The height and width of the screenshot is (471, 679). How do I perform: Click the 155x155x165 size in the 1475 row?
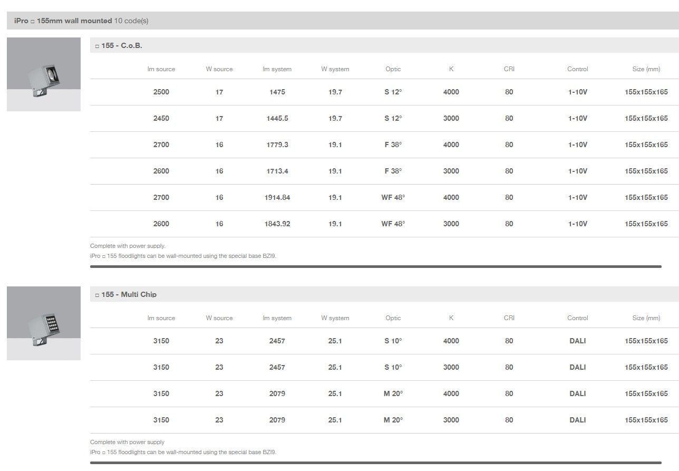(x=646, y=92)
